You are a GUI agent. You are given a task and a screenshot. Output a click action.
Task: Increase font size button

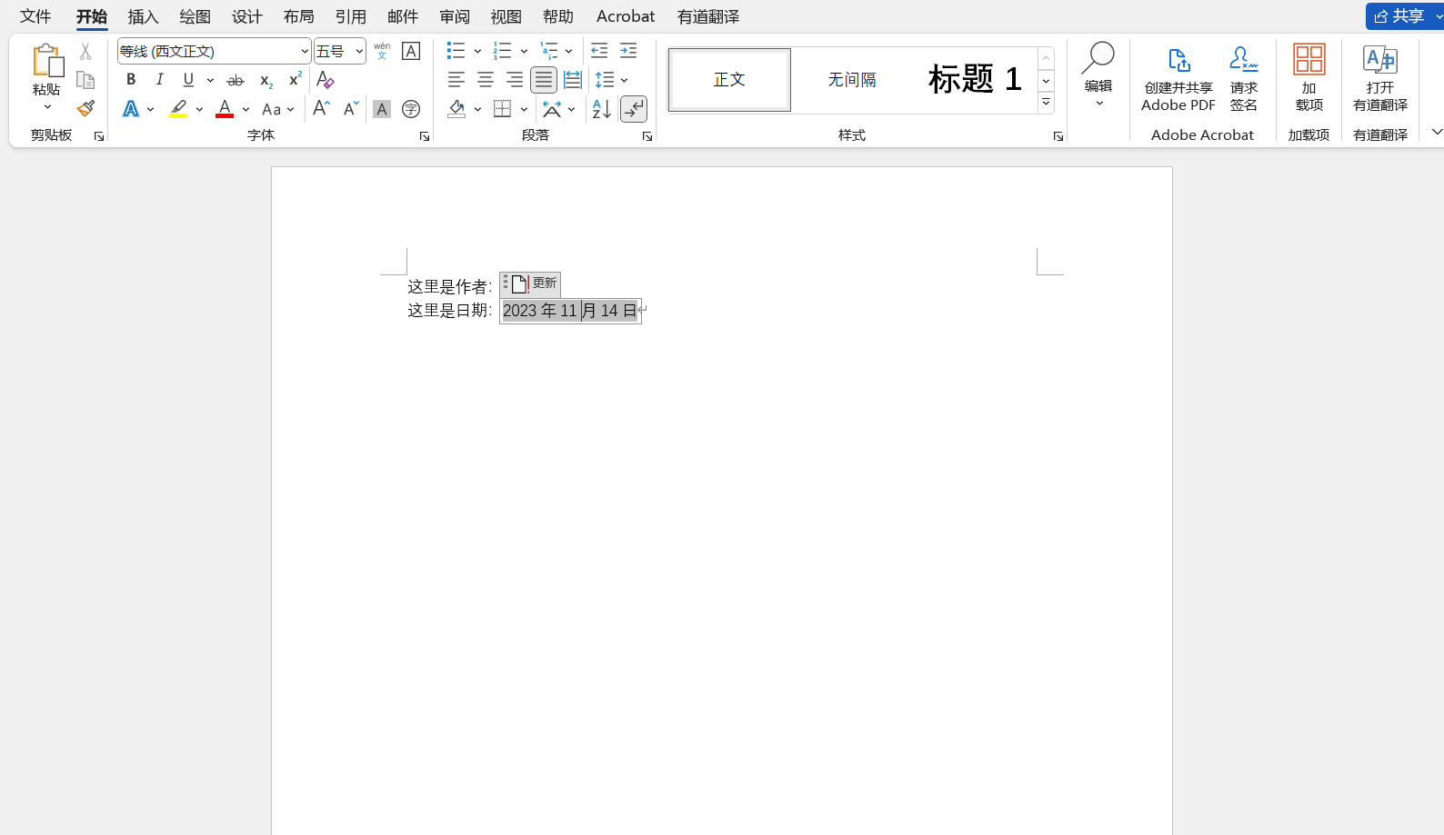[x=321, y=109]
